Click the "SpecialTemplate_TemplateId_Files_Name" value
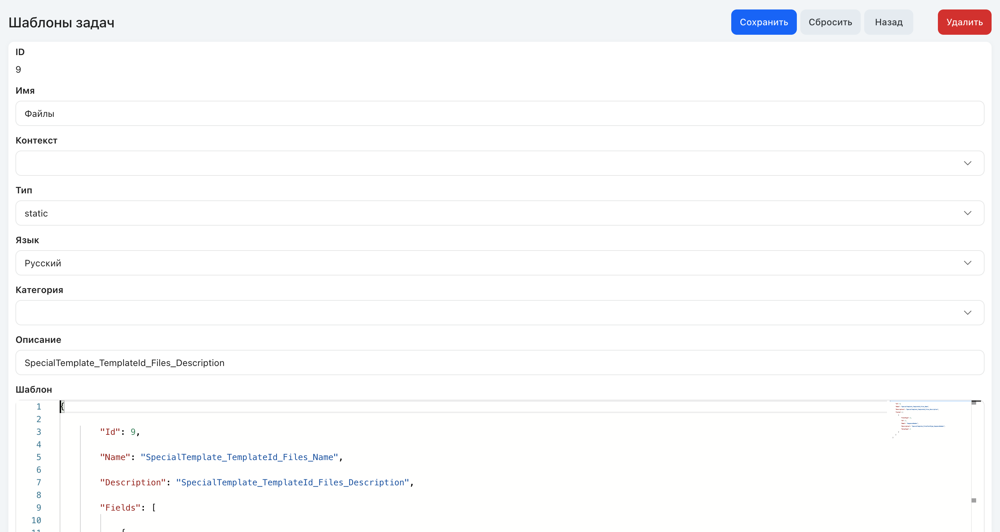This screenshot has height=532, width=1000. point(240,457)
